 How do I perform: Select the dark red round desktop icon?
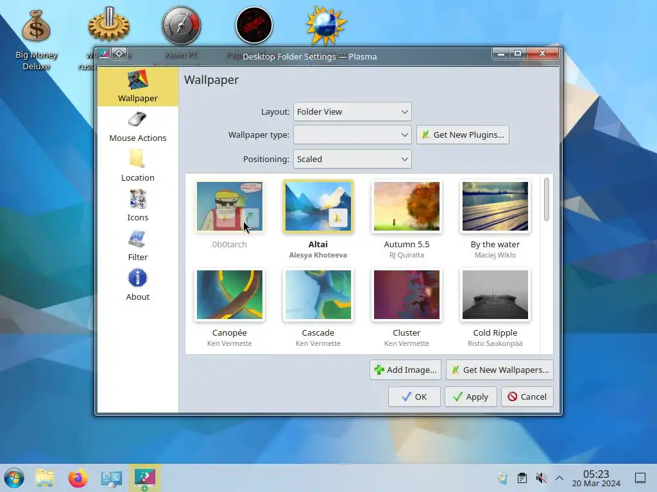coord(254,25)
